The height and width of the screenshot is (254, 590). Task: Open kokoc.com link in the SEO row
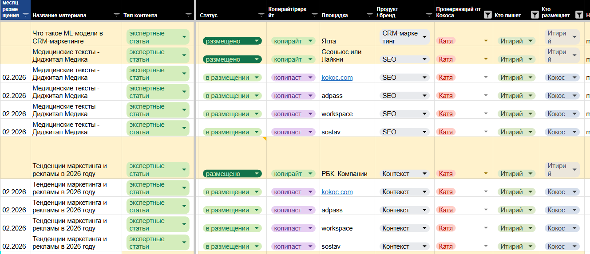(x=337, y=78)
